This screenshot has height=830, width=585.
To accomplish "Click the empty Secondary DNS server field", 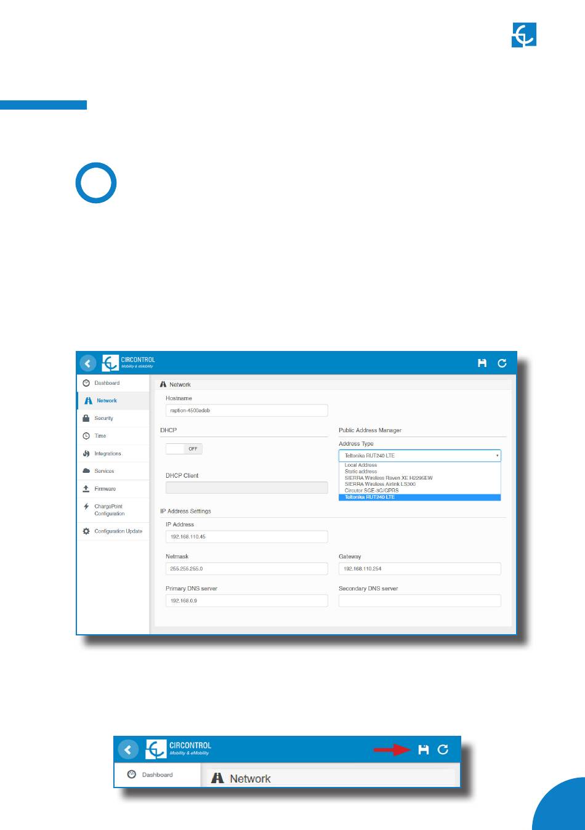I will tap(419, 601).
